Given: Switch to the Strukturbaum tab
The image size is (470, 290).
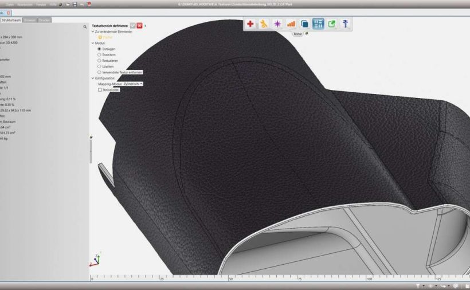Looking at the screenshot, I should pos(11,20).
